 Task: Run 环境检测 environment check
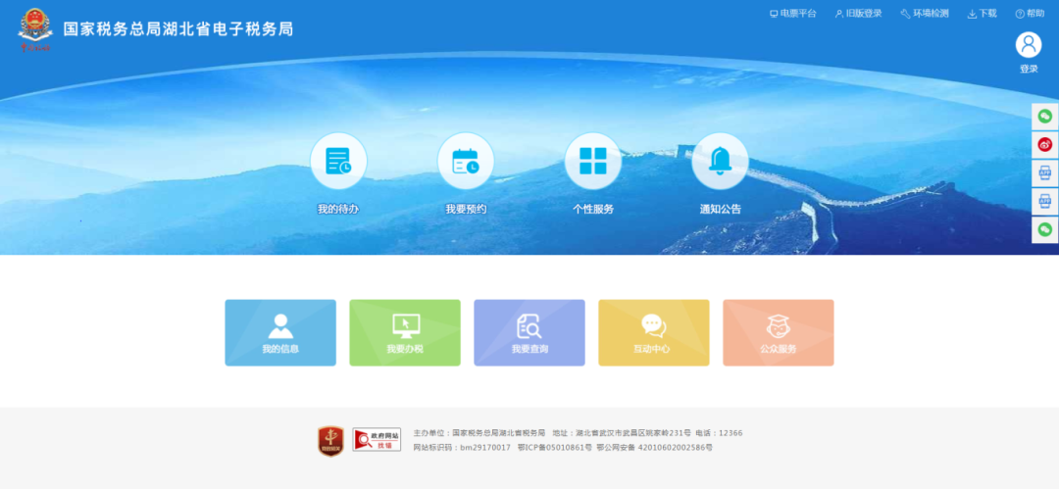pos(925,14)
